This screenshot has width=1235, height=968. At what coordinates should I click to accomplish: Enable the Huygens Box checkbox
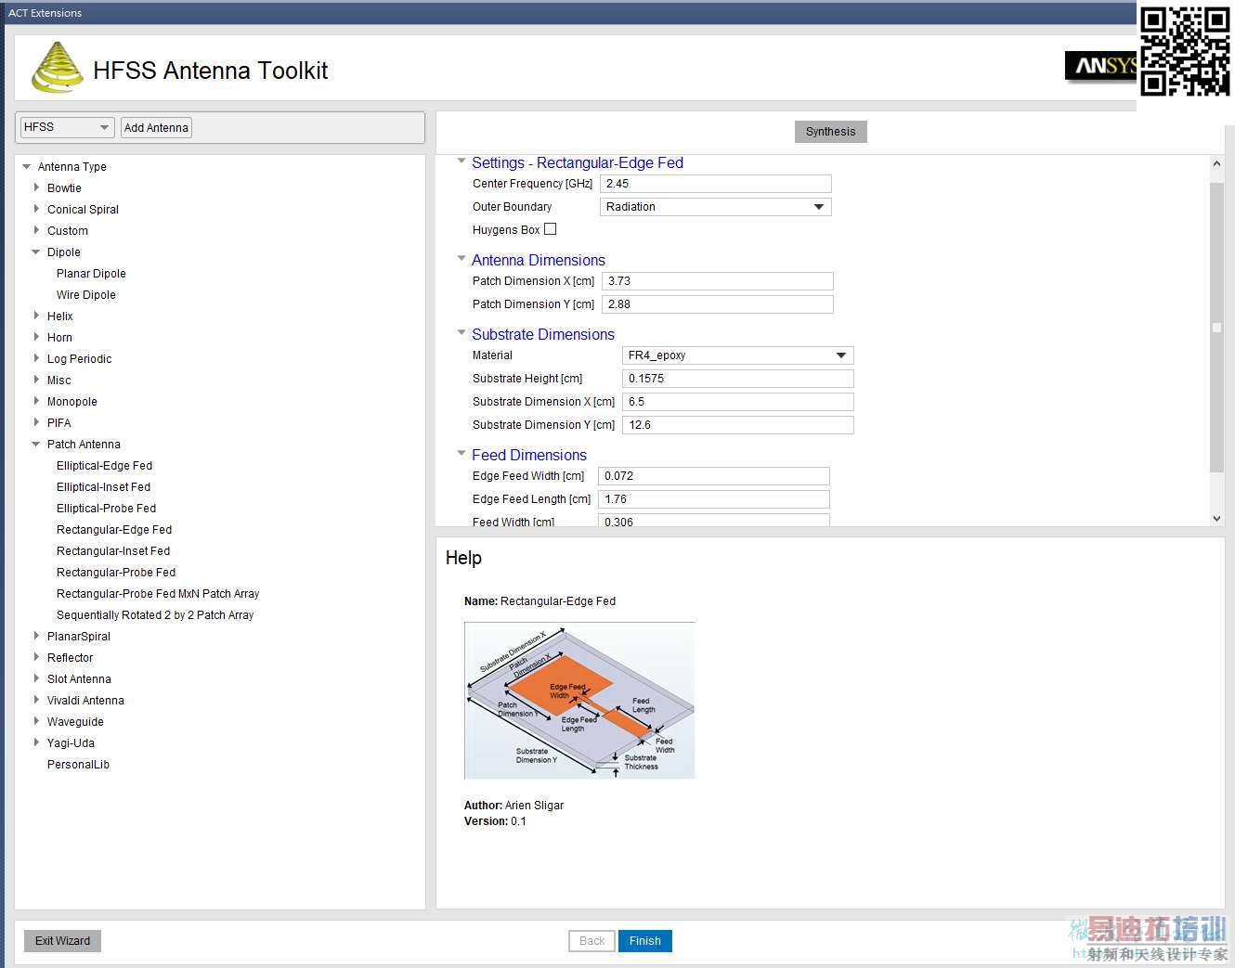tap(551, 229)
